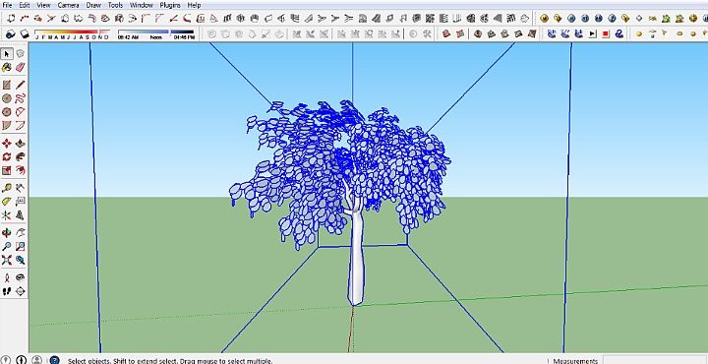Select the Previous view tool

(20, 260)
